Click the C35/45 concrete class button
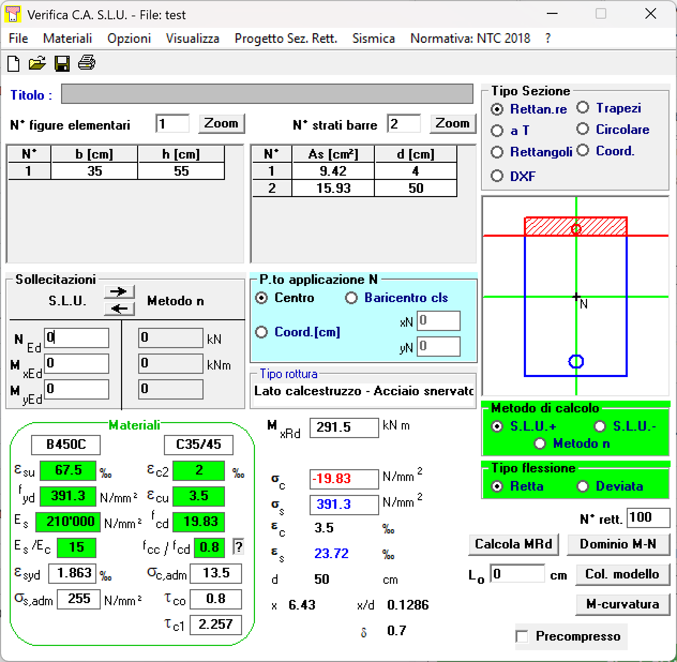The height and width of the screenshot is (662, 677). pos(198,445)
